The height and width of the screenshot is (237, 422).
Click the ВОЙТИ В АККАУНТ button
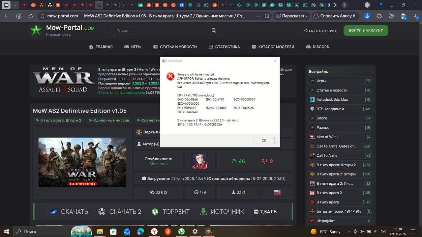point(366,30)
